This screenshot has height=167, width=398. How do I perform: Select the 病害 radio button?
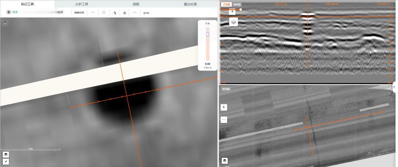click(x=8, y=12)
